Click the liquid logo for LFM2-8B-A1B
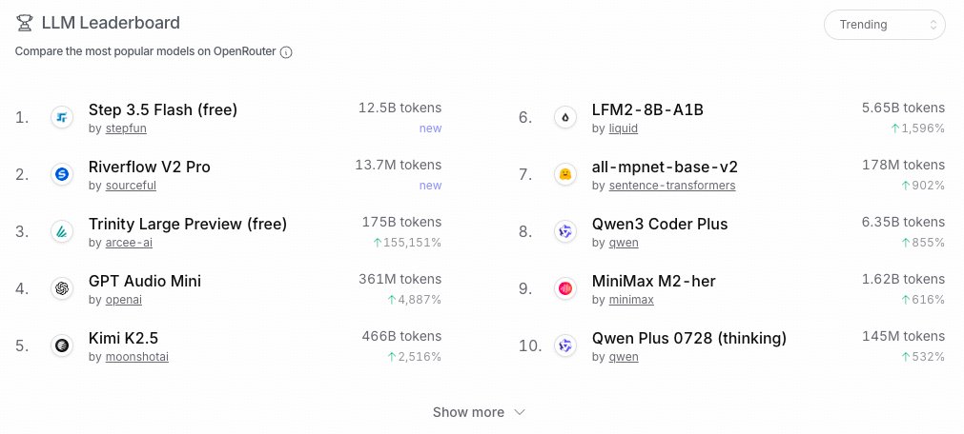964x434 pixels. [x=565, y=117]
